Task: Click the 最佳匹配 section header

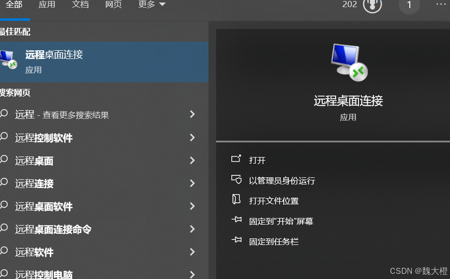Action: point(15,32)
